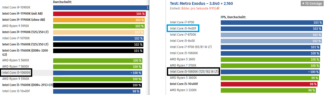Click the black i5-11600K (125/250 LT) bar
The width and height of the screenshot is (326, 95).
click(x=98, y=45)
